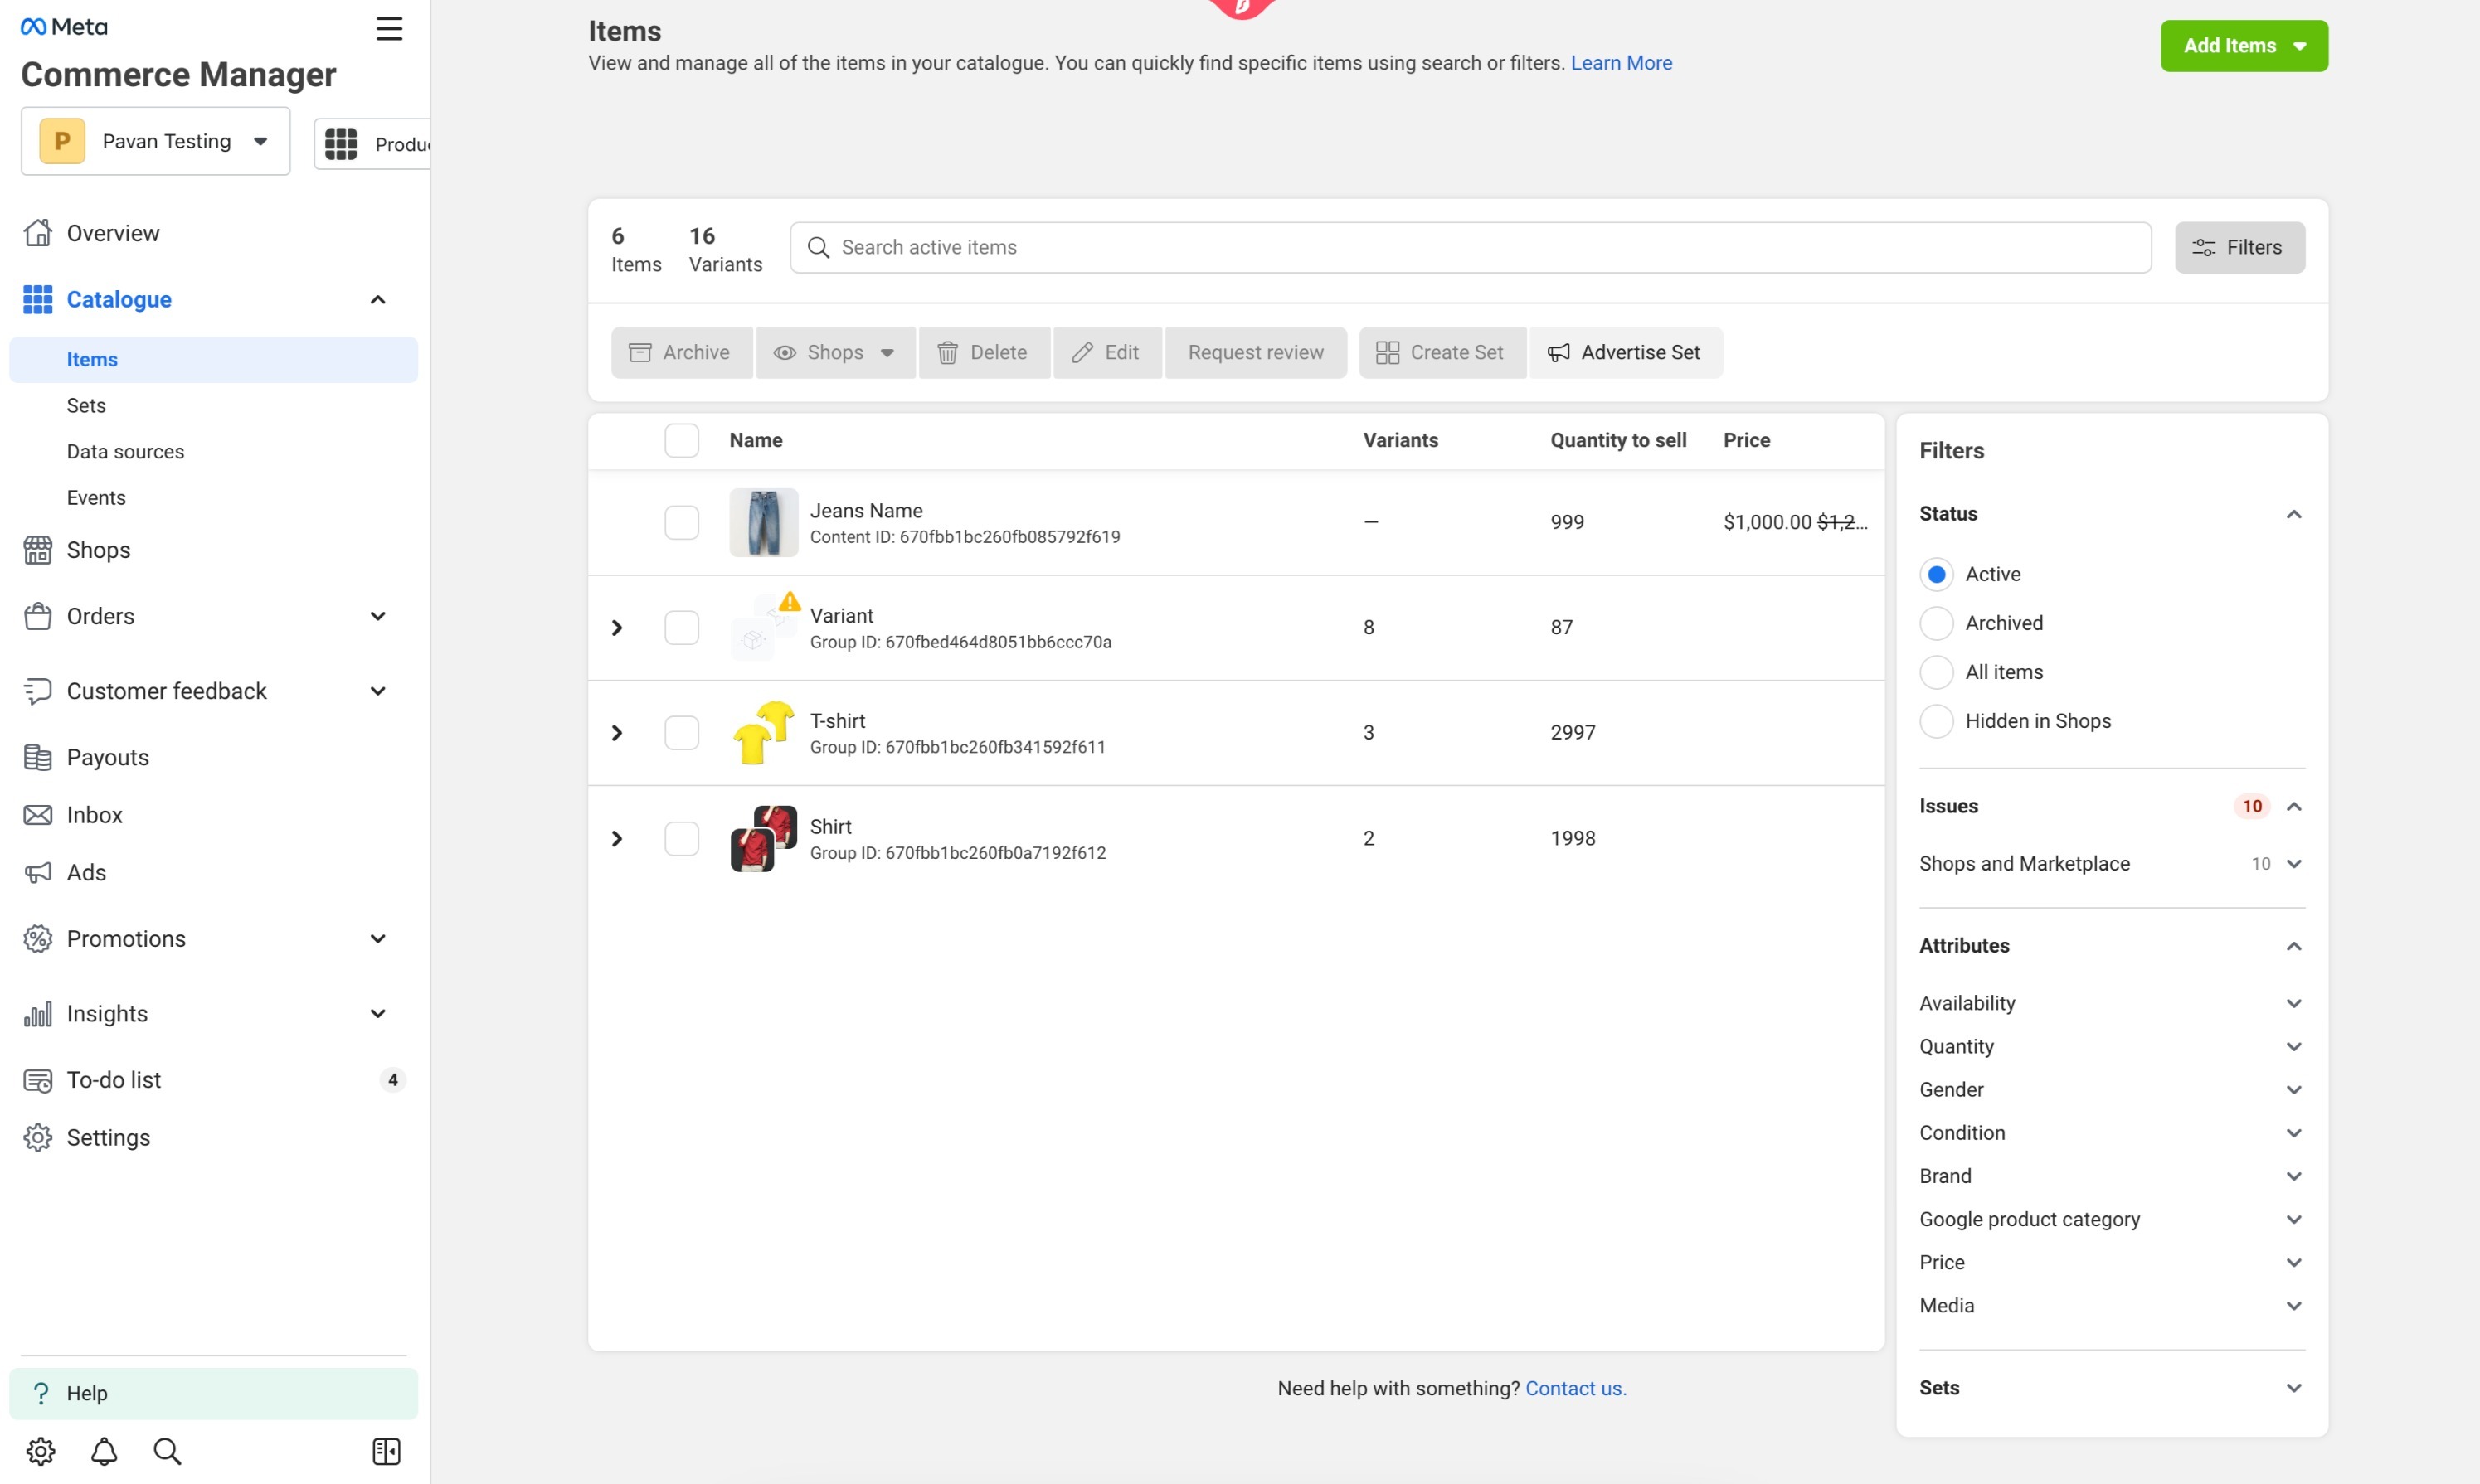Click the bottom-left settings gear icon
This screenshot has height=1484, width=2480.
point(41,1451)
